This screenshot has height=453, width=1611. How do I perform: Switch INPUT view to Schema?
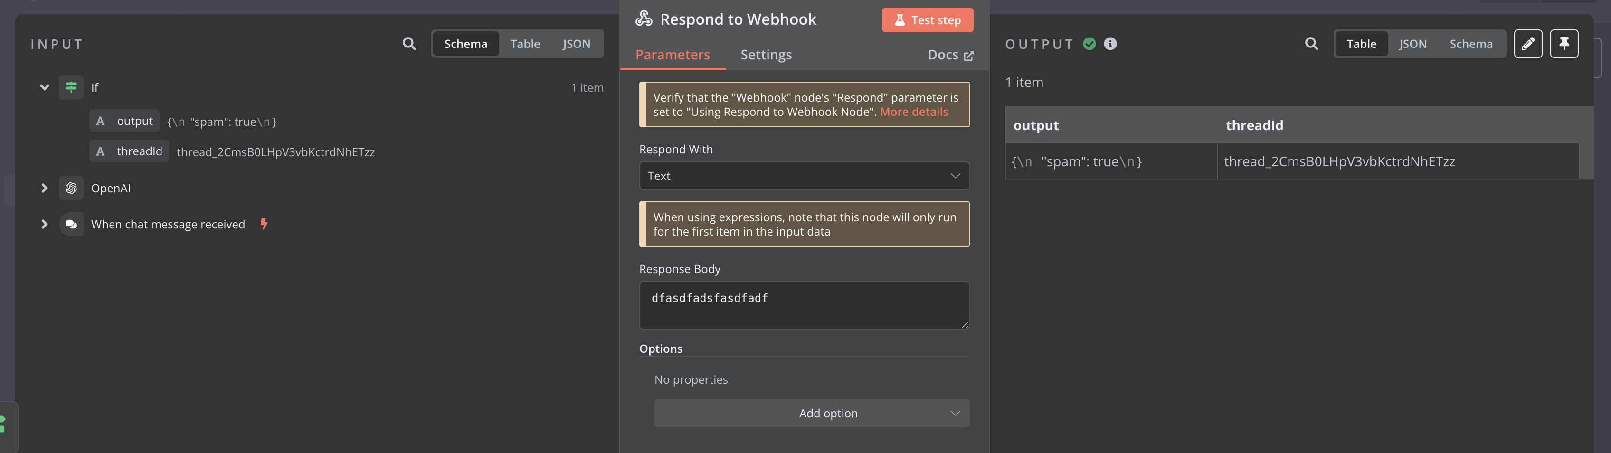click(x=465, y=44)
